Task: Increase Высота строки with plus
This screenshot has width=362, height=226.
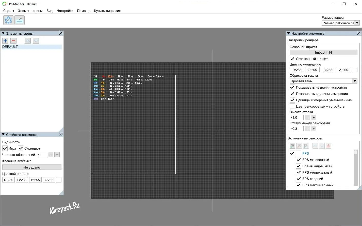Action: coord(314,117)
